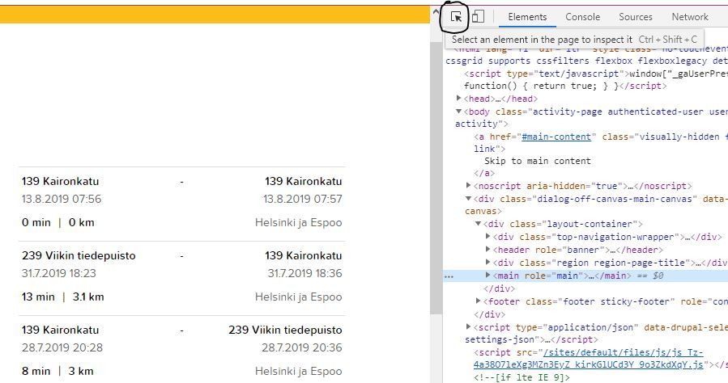Click the '8 min' trip duration
The width and height of the screenshot is (728, 383).
[x=36, y=371]
